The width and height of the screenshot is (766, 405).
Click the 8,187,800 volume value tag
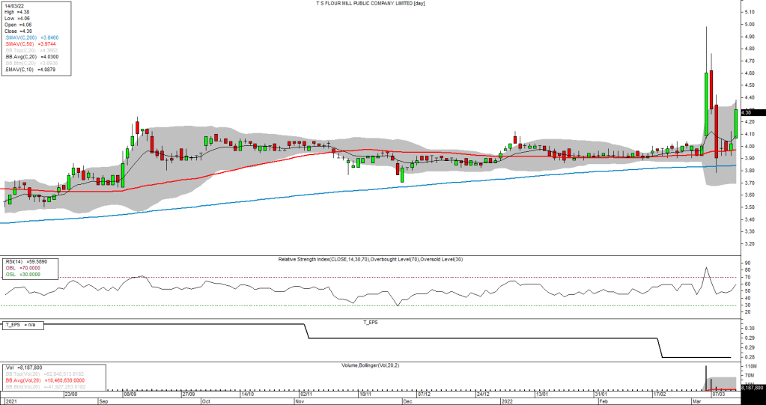coord(751,388)
